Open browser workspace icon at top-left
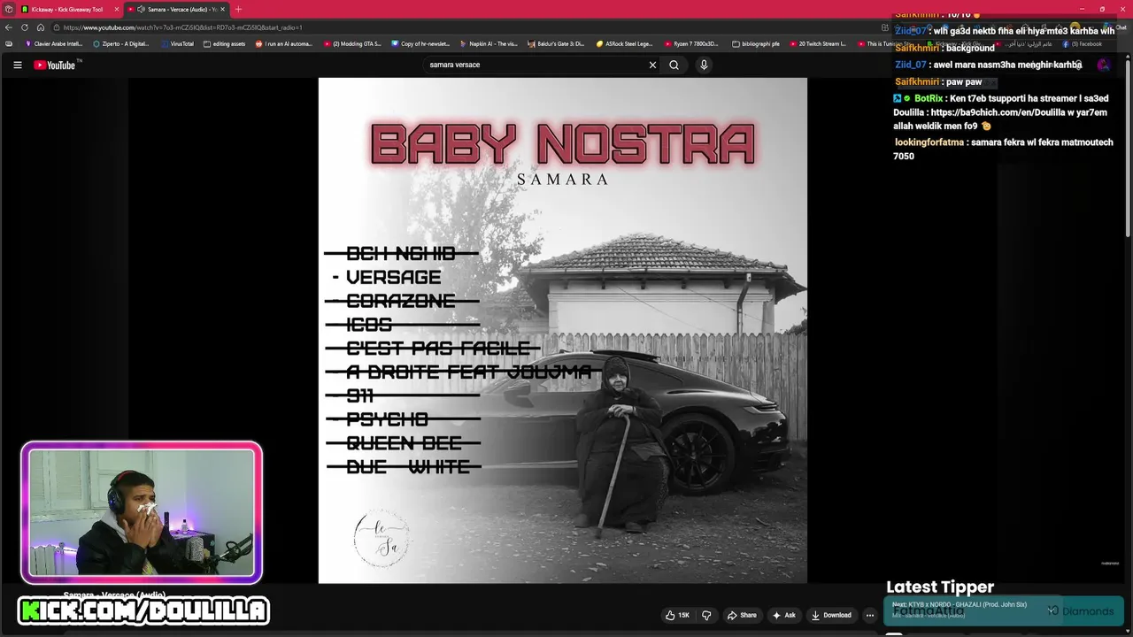The height and width of the screenshot is (637, 1133). [8, 9]
